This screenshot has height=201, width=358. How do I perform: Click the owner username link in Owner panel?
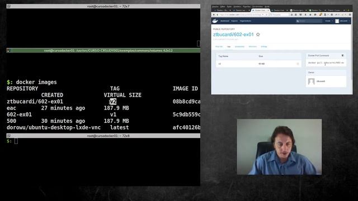(x=321, y=82)
